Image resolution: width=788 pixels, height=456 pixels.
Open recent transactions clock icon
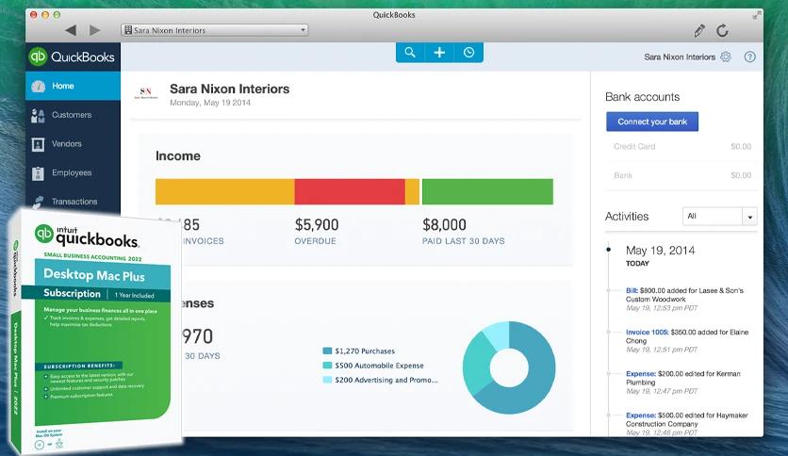[x=468, y=53]
